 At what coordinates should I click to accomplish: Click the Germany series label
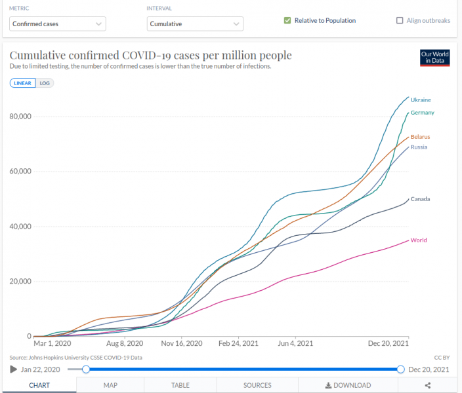click(x=422, y=113)
